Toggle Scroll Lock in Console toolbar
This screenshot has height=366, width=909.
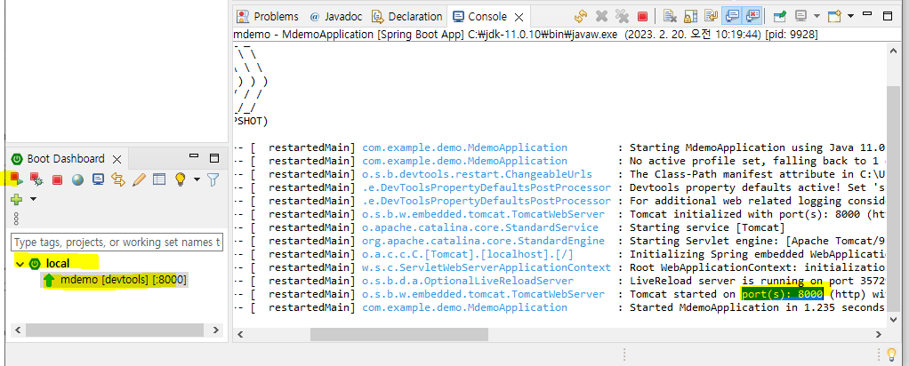[690, 16]
